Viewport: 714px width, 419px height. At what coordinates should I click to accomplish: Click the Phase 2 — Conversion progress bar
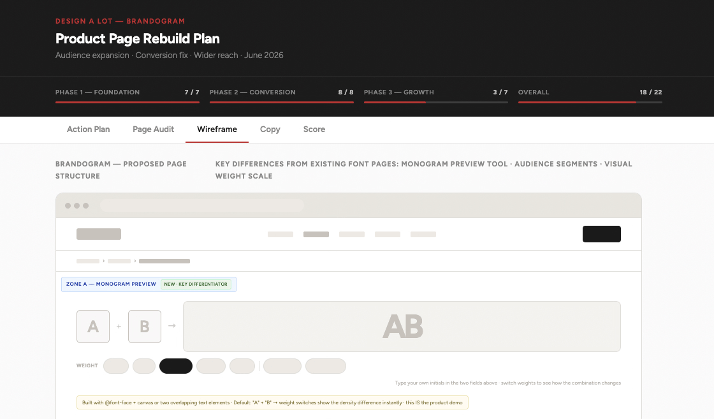tap(281, 102)
